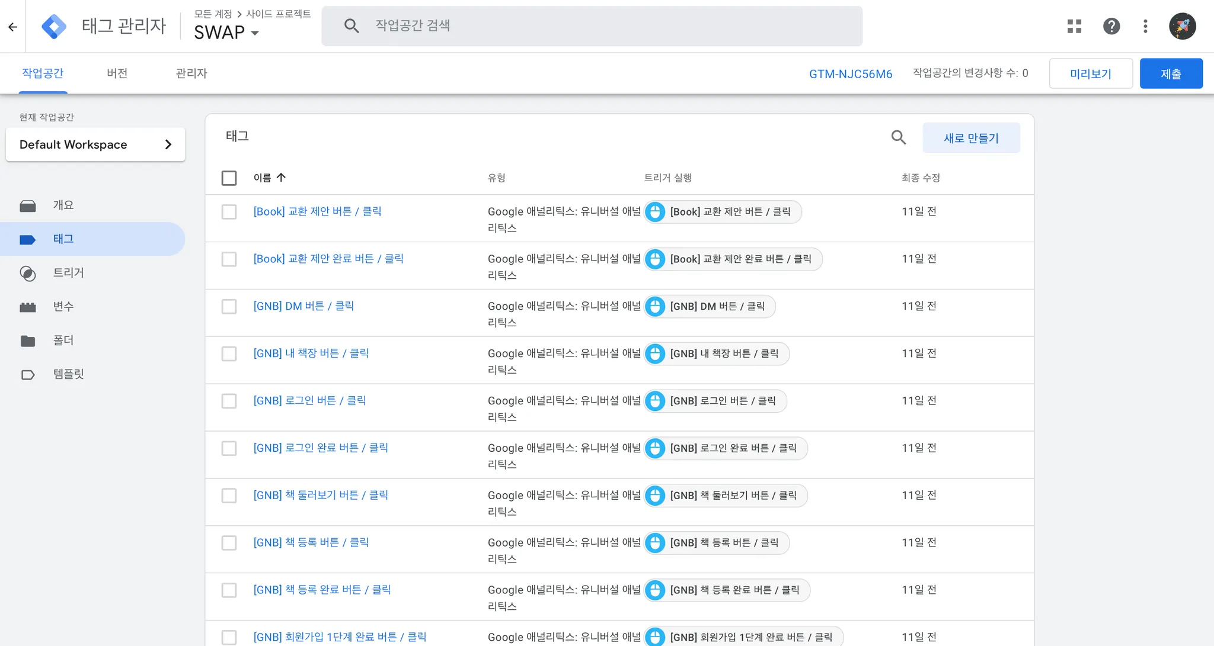Open the three-dot more options menu
Screen dimensions: 1214x646
point(1145,26)
